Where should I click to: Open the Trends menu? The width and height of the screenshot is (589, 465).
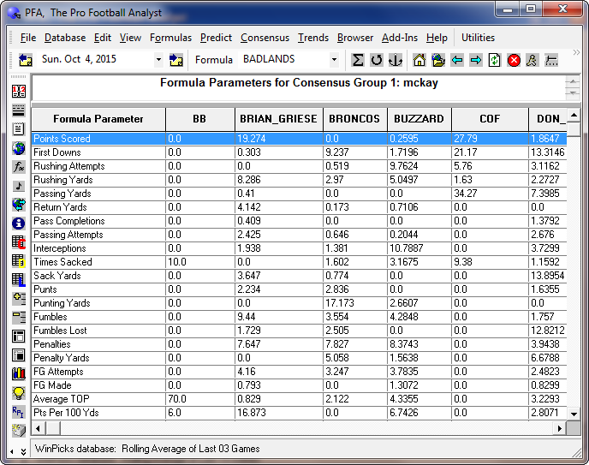point(313,38)
